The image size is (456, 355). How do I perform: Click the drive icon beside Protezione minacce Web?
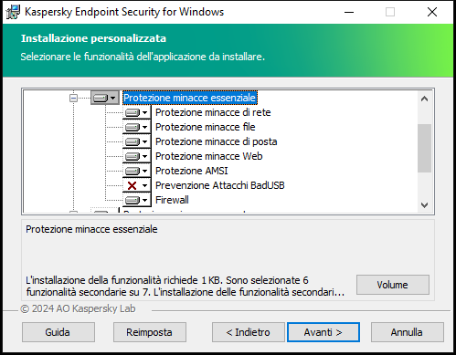pos(133,156)
